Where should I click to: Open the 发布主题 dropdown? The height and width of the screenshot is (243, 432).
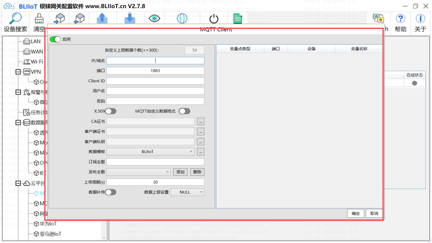(138, 172)
